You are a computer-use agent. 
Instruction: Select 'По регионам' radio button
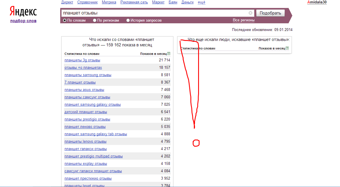click(x=94, y=20)
